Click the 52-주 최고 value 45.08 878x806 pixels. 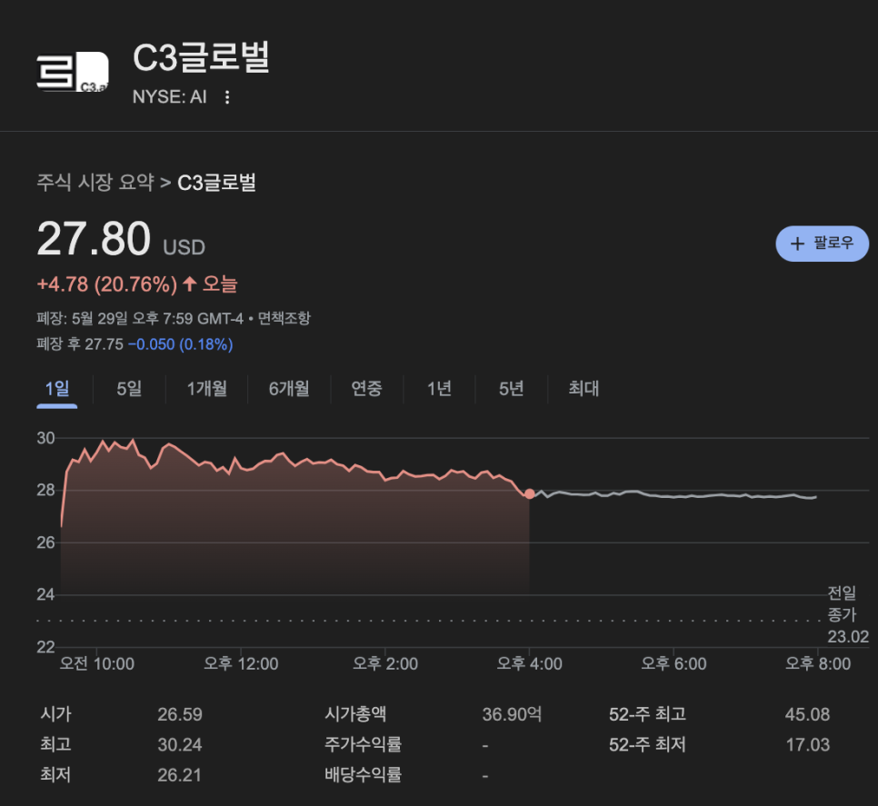(807, 714)
